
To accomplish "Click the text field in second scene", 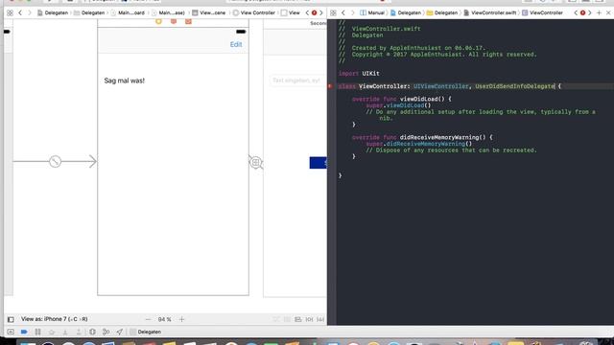I will pos(296,80).
